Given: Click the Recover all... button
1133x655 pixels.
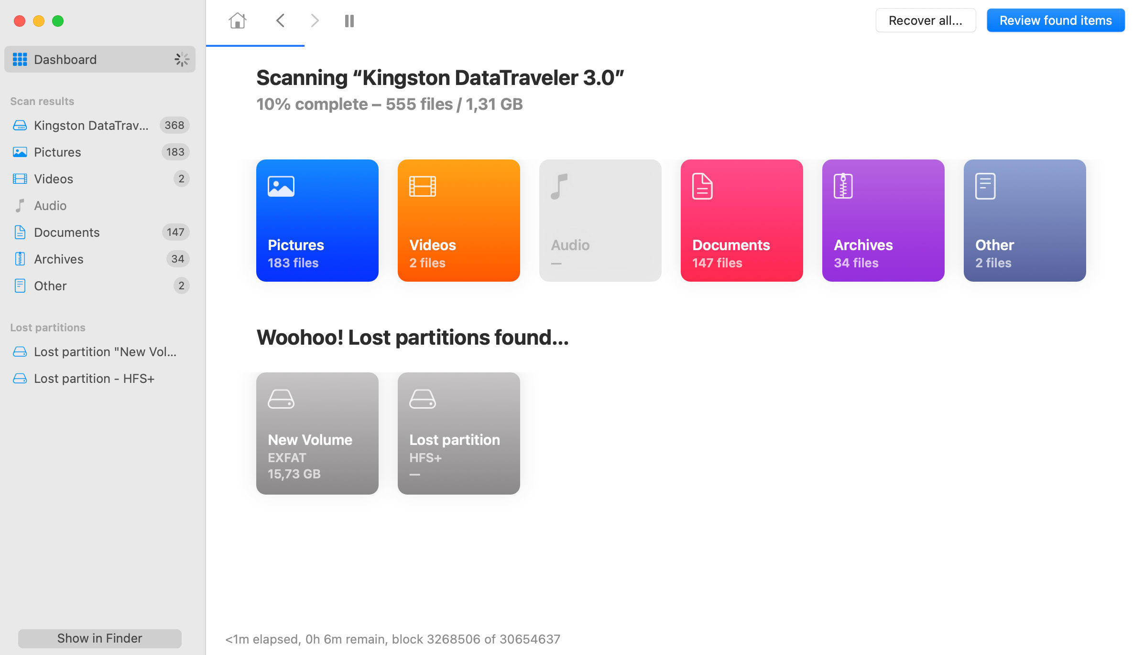Looking at the screenshot, I should coord(925,21).
